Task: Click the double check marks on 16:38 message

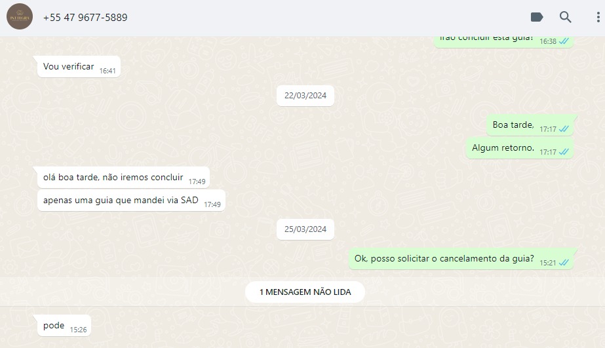Action: coord(564,41)
